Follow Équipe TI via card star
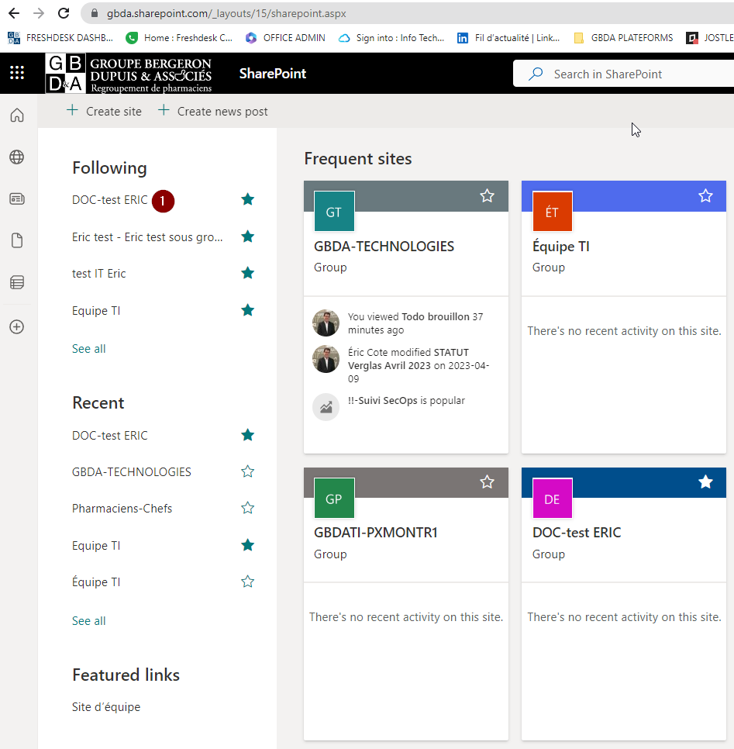The height and width of the screenshot is (749, 734). coord(705,195)
